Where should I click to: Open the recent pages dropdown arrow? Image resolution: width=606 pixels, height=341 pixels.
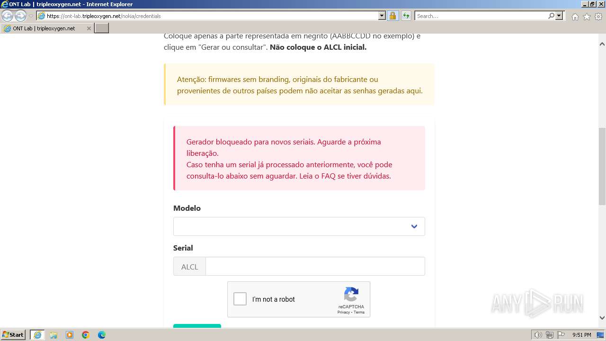tap(31, 16)
